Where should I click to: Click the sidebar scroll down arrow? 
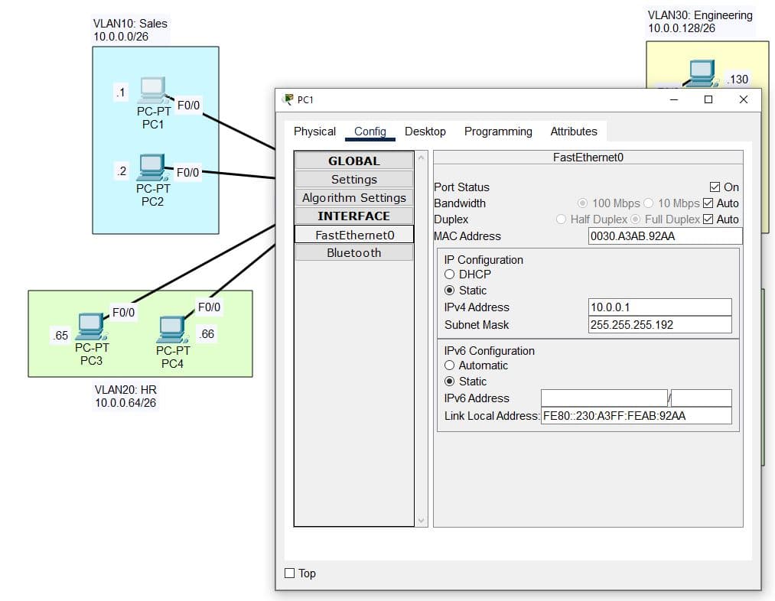pos(421,520)
